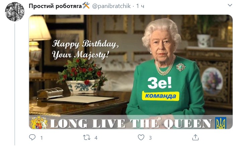Click the yellow команда label in the image
The height and width of the screenshot is (146, 239).
click(160, 96)
